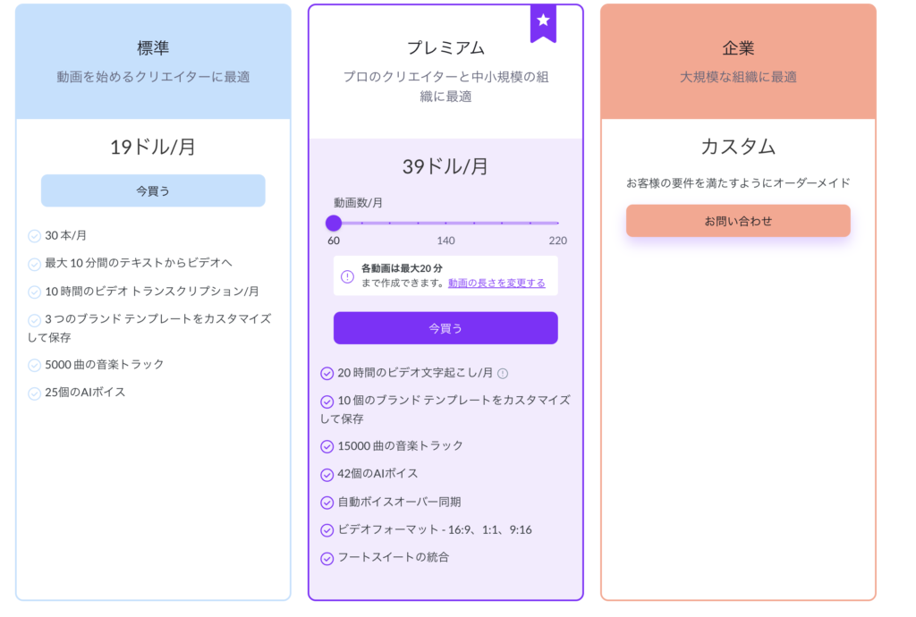Screen dimensions: 916x617
Task: Click the purple slider handle at 60
Action: pos(334,223)
